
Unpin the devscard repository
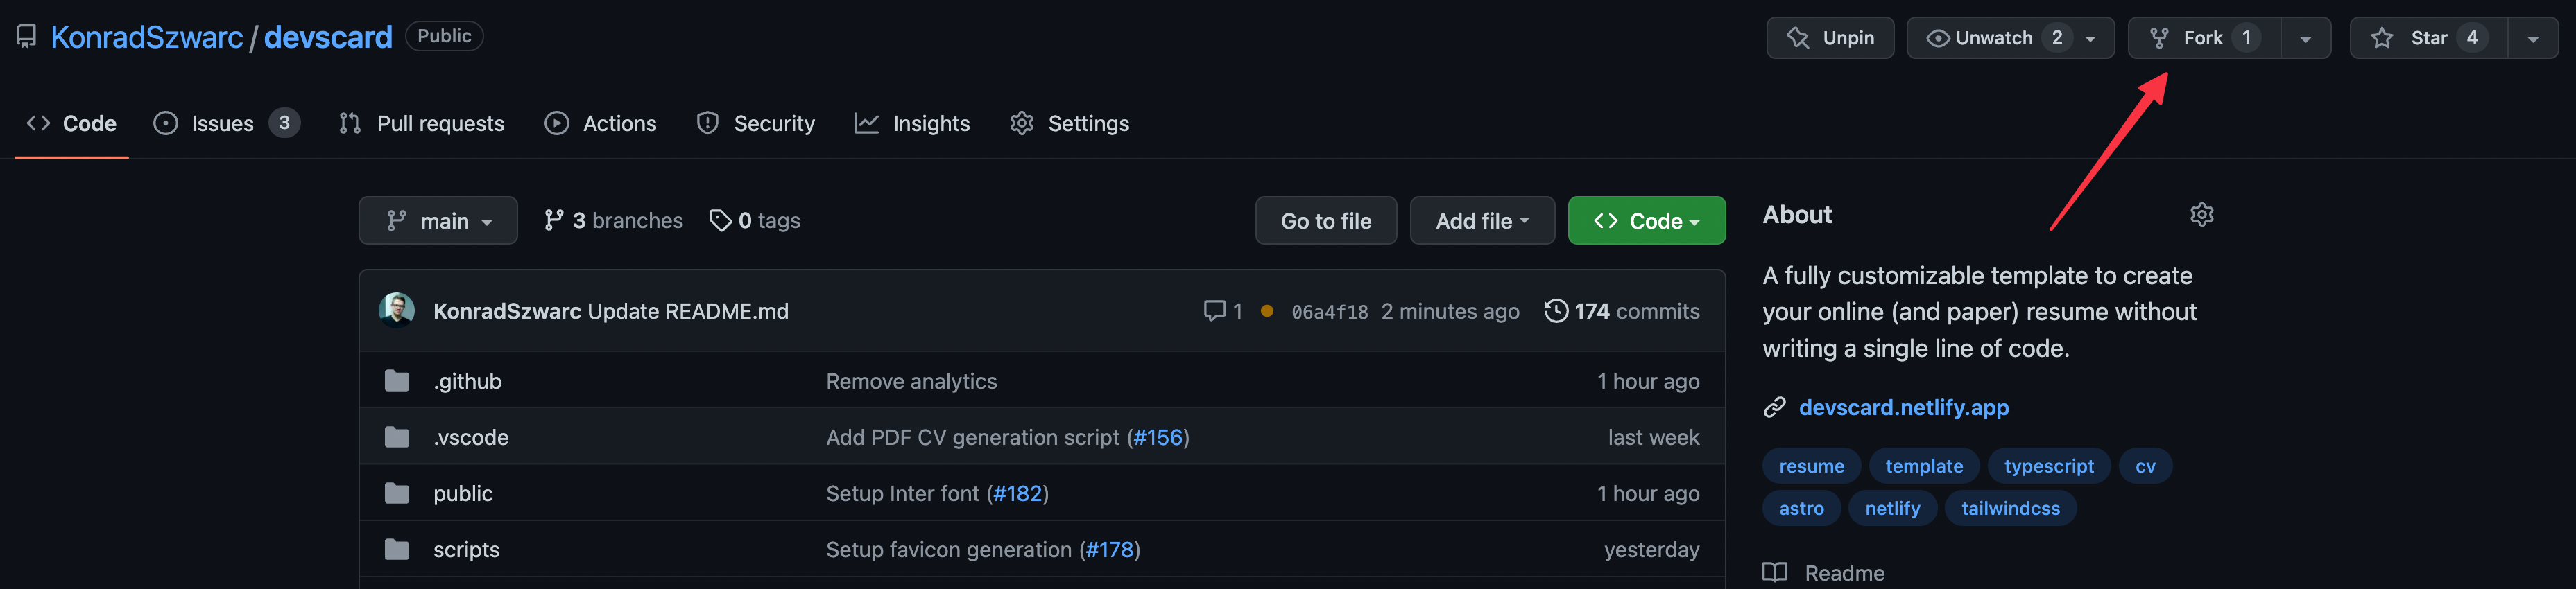1829,38
